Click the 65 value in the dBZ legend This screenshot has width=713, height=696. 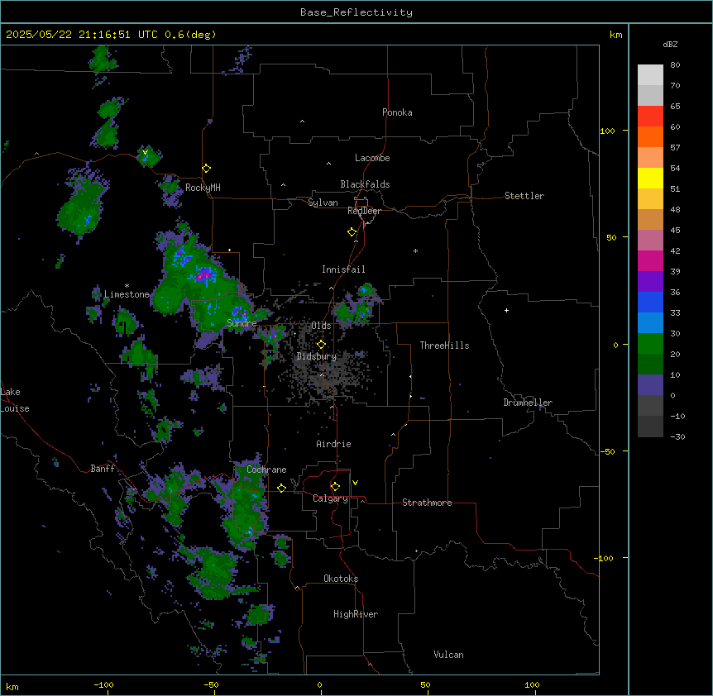click(675, 107)
